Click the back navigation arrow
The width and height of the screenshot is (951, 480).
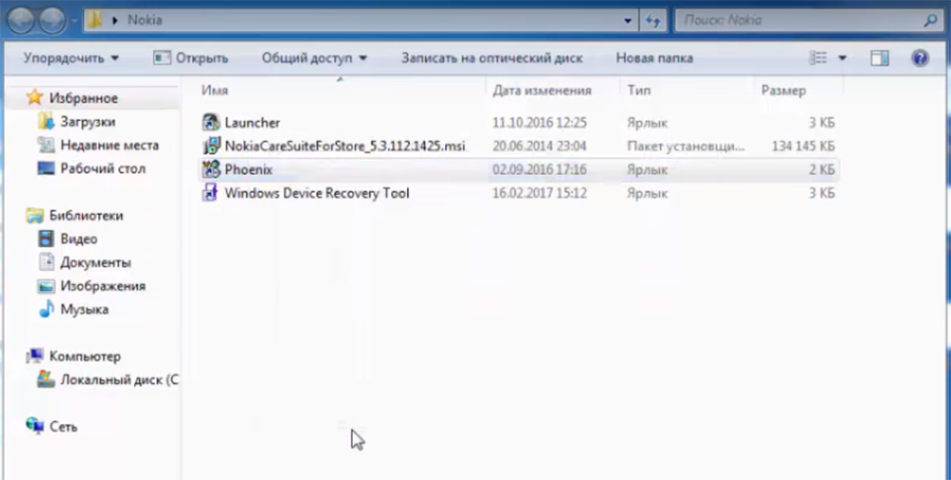click(21, 21)
